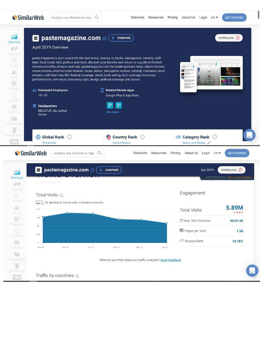The image size is (260, 337).
Task: Click United States link under Country Rank
Action: pyautogui.click(x=122, y=143)
